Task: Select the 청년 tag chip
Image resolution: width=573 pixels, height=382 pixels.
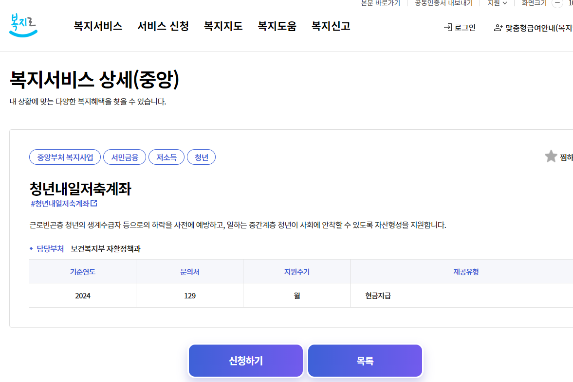Action: click(201, 156)
